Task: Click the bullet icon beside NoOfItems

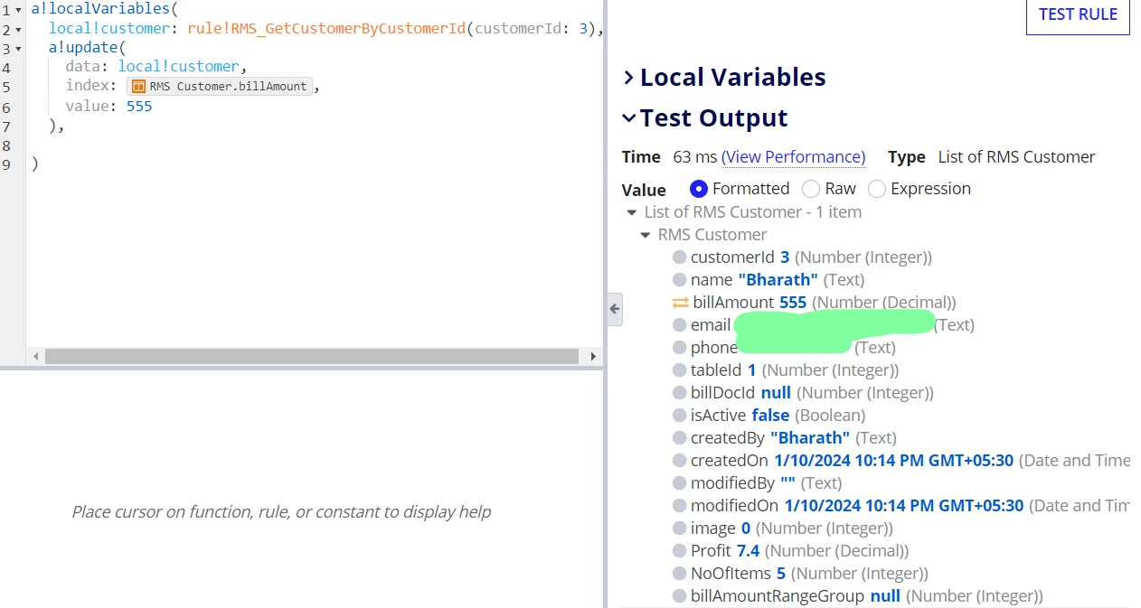Action: [680, 574]
